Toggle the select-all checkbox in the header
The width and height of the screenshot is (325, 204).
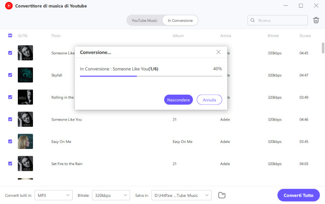pyautogui.click(x=10, y=36)
